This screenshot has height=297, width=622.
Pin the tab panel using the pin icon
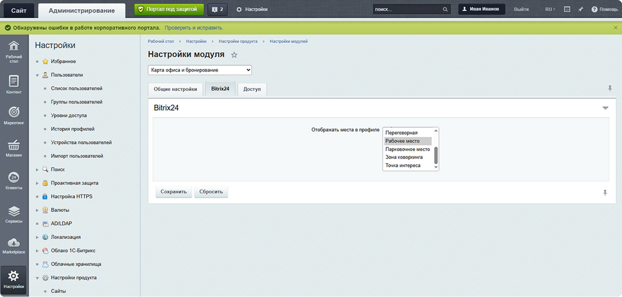pos(610,88)
